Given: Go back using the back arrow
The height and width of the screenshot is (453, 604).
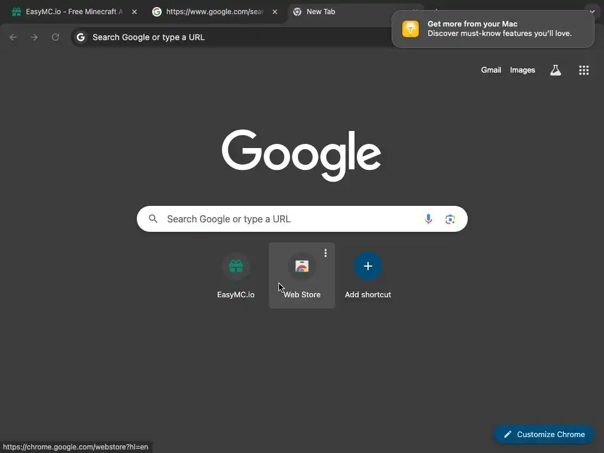Looking at the screenshot, I should pyautogui.click(x=13, y=37).
